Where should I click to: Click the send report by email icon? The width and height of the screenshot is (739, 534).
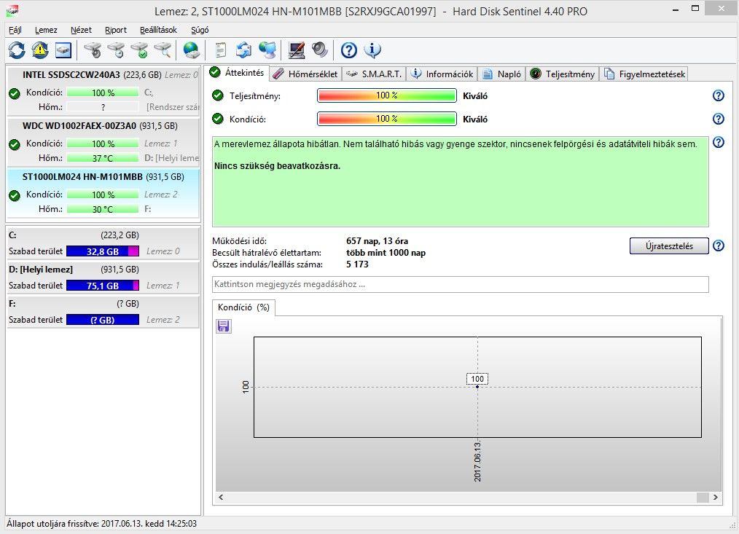243,50
